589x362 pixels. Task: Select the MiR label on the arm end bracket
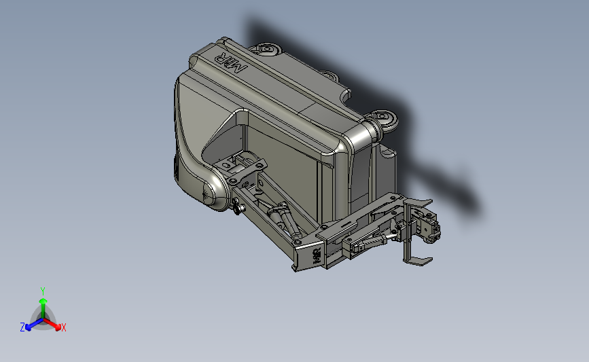click(x=317, y=256)
